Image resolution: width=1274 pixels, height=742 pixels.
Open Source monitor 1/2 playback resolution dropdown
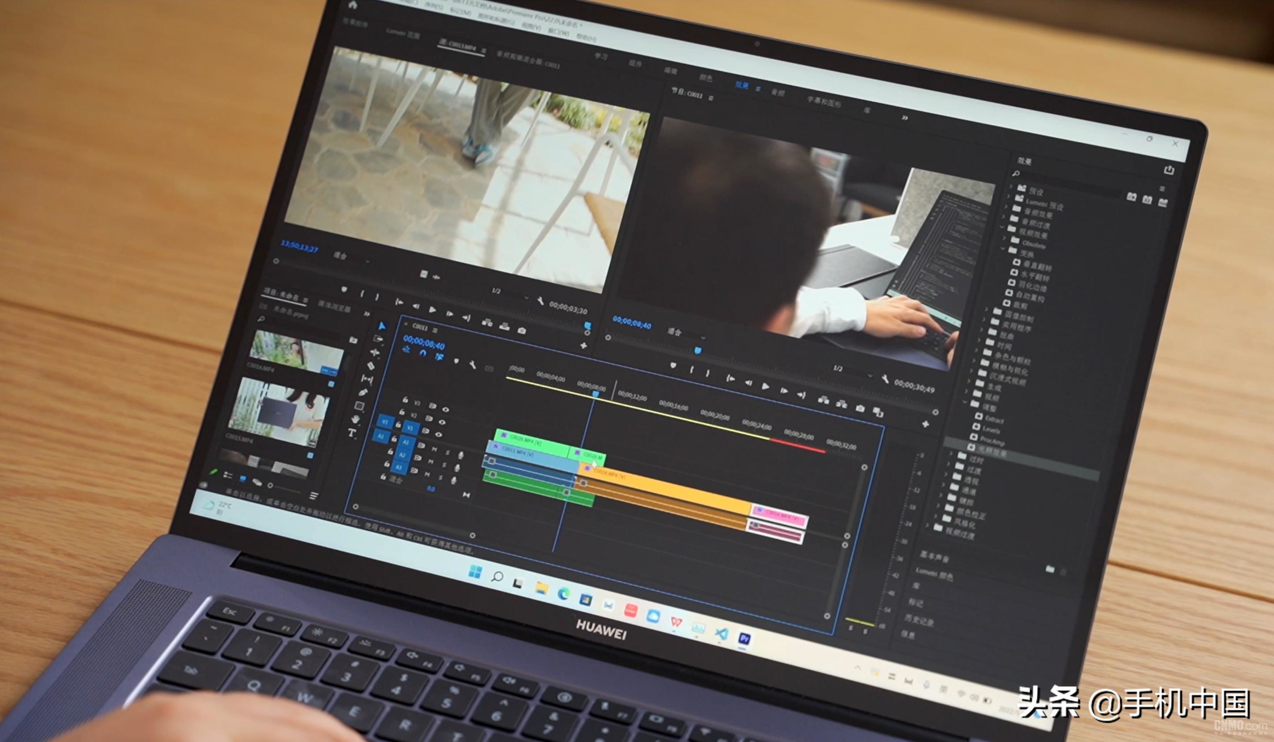tap(510, 293)
